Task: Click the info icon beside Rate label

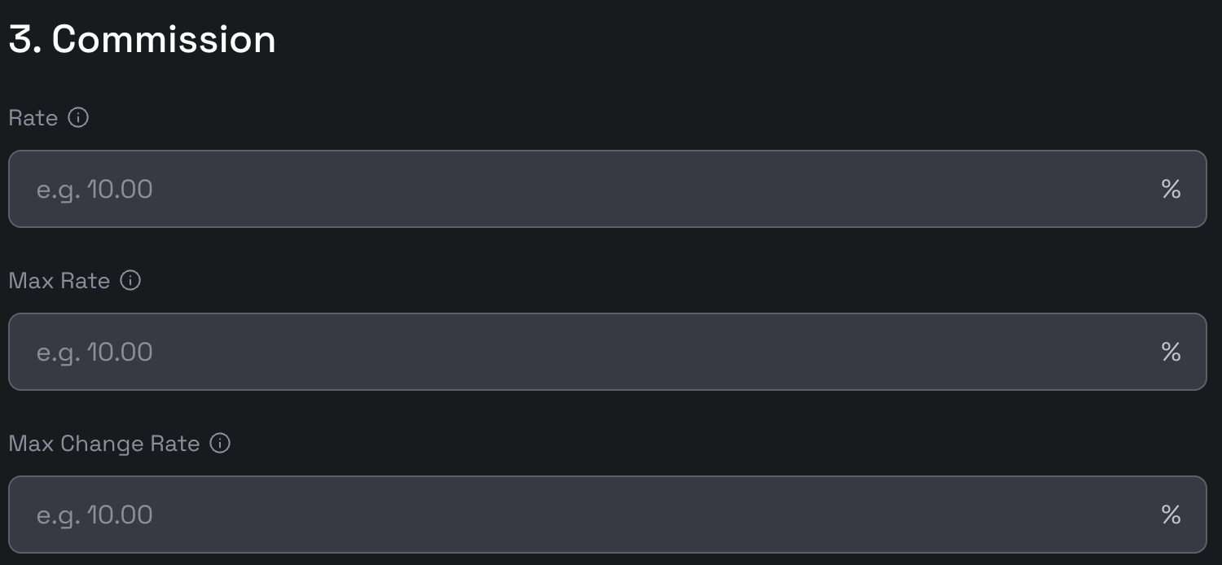Action: pos(78,118)
